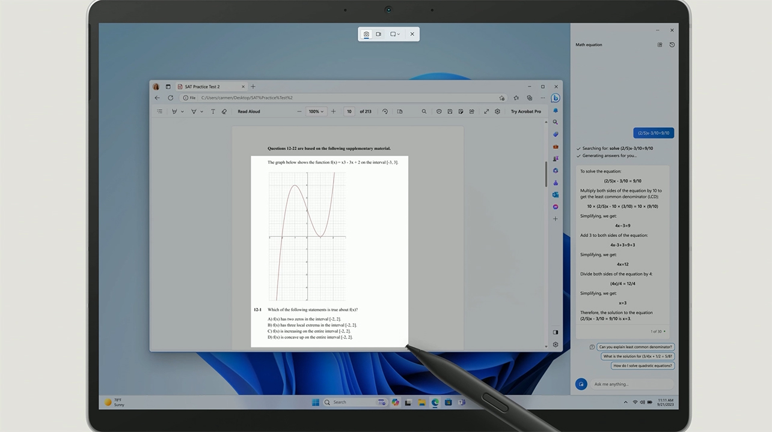Switch snipping bar to video recording mode
772x432 pixels.
click(379, 34)
